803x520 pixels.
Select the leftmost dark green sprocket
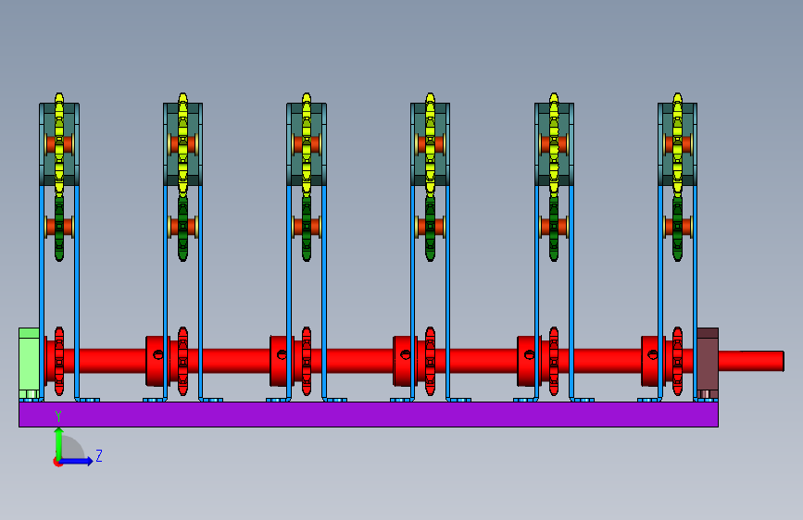pos(59,229)
